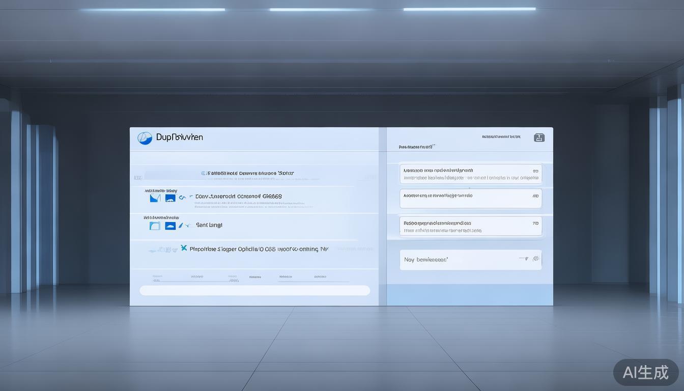
Task: Click the save icon in top-right panel corner
Action: pos(539,137)
